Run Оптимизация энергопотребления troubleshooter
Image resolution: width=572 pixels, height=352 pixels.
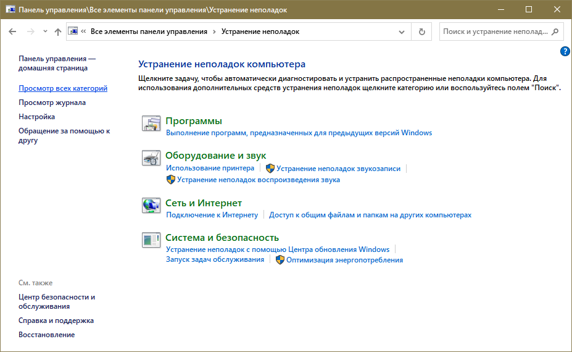point(344,260)
